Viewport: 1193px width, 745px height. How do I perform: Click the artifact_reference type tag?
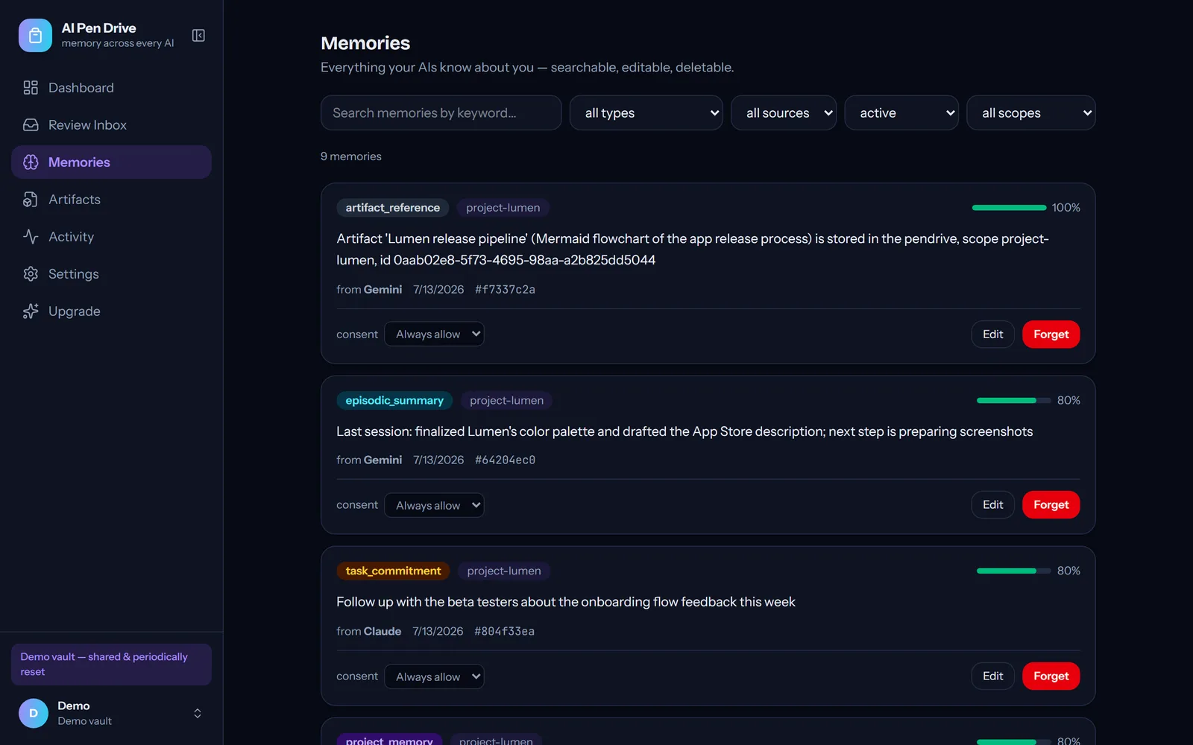pyautogui.click(x=392, y=208)
